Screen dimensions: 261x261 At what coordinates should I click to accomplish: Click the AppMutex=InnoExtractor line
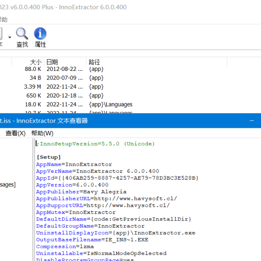76,212
